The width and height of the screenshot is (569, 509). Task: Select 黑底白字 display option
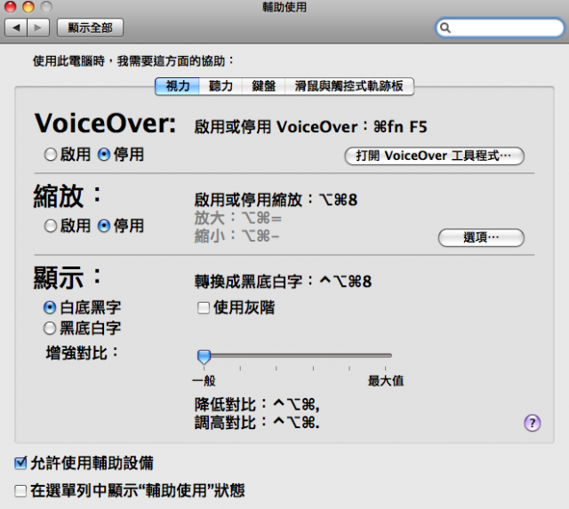50,329
